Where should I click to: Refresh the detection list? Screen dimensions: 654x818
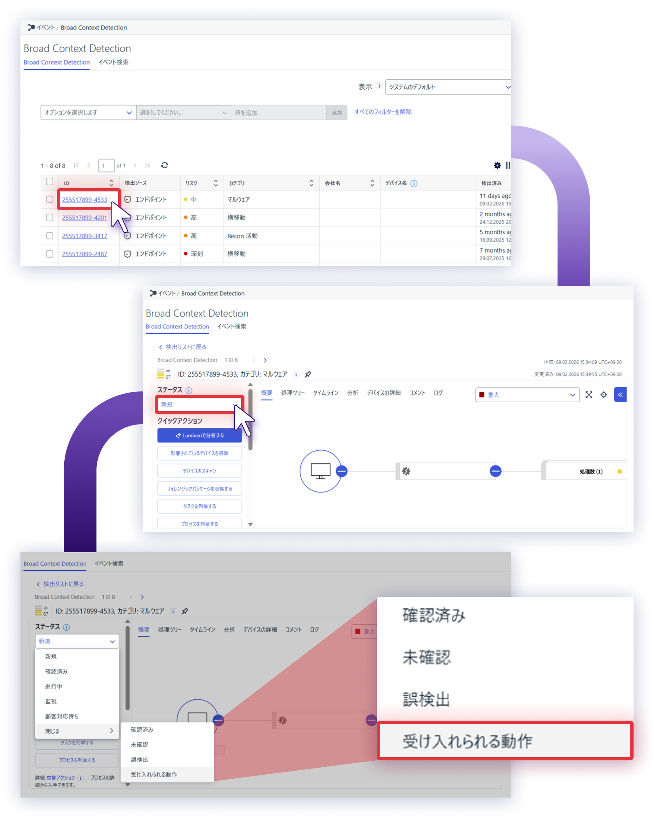164,165
